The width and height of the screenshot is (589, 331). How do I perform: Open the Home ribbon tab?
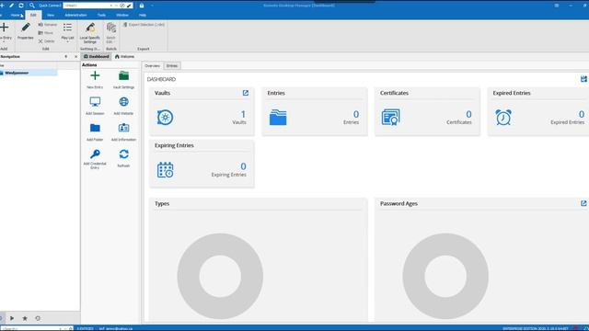[x=15, y=15]
